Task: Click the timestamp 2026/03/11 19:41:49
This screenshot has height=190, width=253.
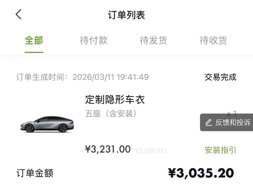Action: (x=111, y=77)
